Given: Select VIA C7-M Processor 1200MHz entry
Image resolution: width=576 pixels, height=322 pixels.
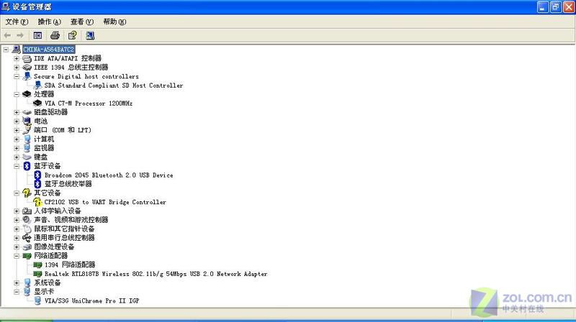Looking at the screenshot, I should click(x=89, y=103).
